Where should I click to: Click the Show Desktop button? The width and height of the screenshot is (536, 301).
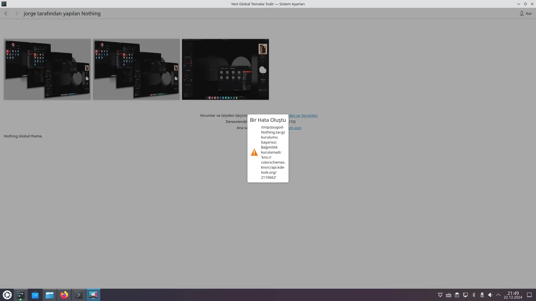[x=529, y=295]
